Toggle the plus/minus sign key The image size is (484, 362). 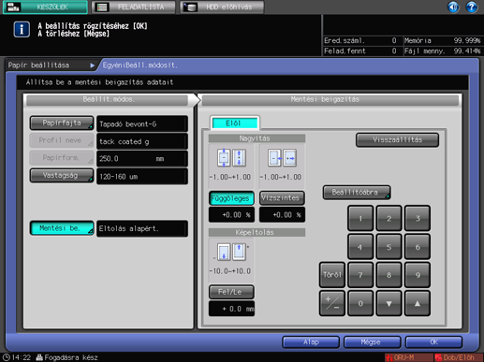click(x=332, y=303)
